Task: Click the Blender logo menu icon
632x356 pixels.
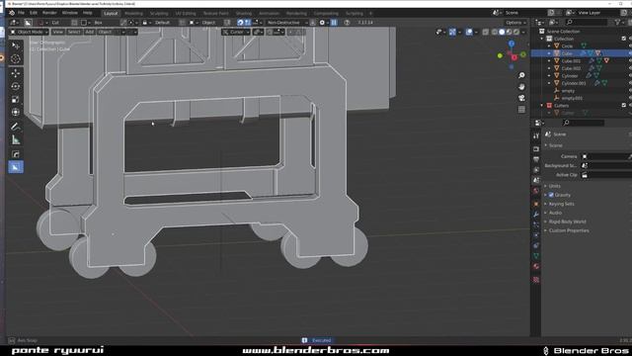Action: coord(11,13)
